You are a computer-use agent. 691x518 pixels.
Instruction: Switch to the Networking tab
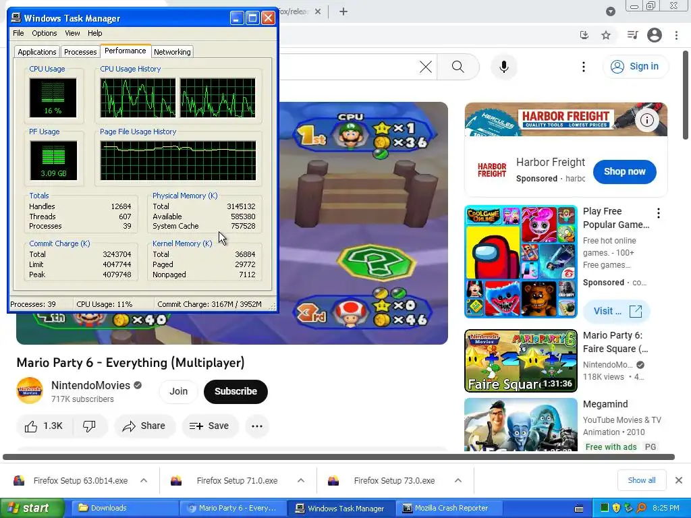click(x=172, y=52)
